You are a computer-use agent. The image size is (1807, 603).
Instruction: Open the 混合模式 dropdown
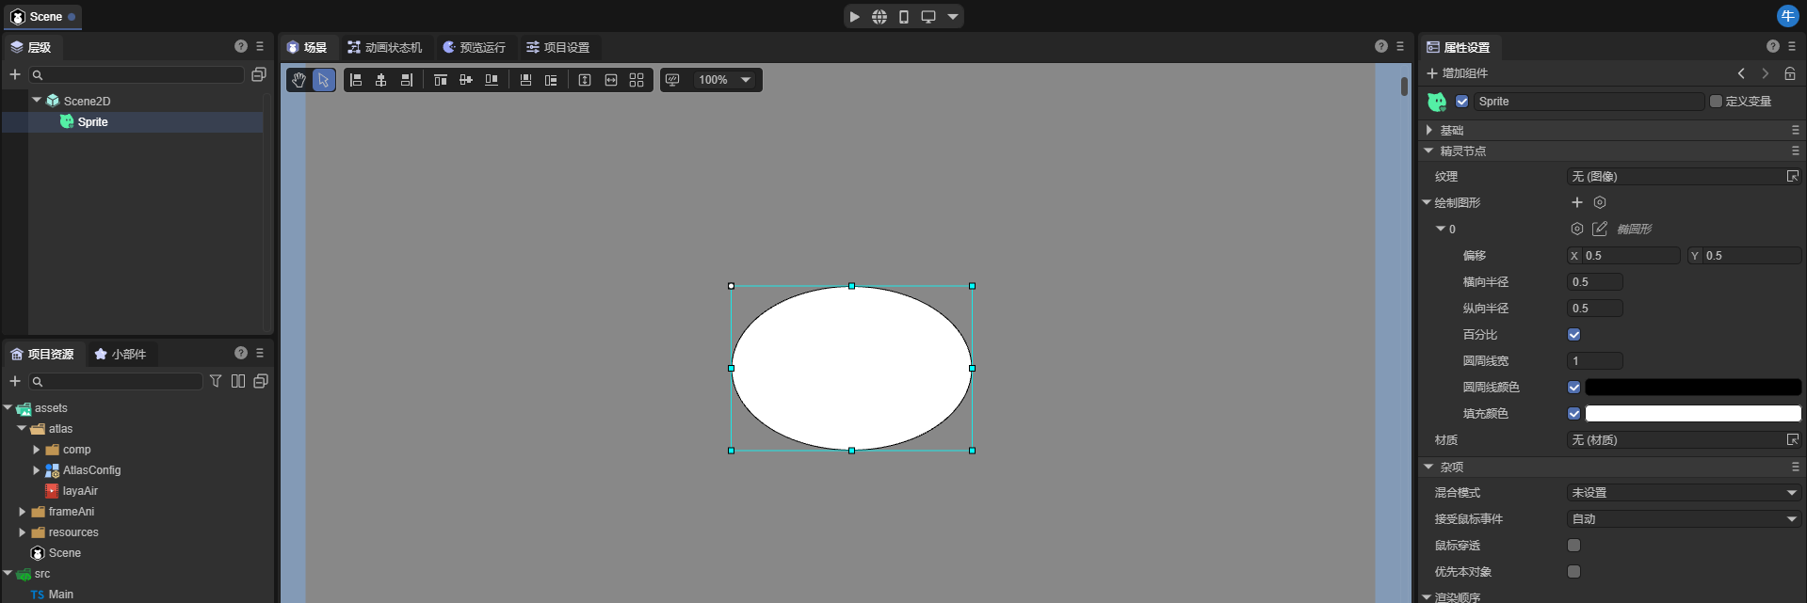(x=1683, y=493)
